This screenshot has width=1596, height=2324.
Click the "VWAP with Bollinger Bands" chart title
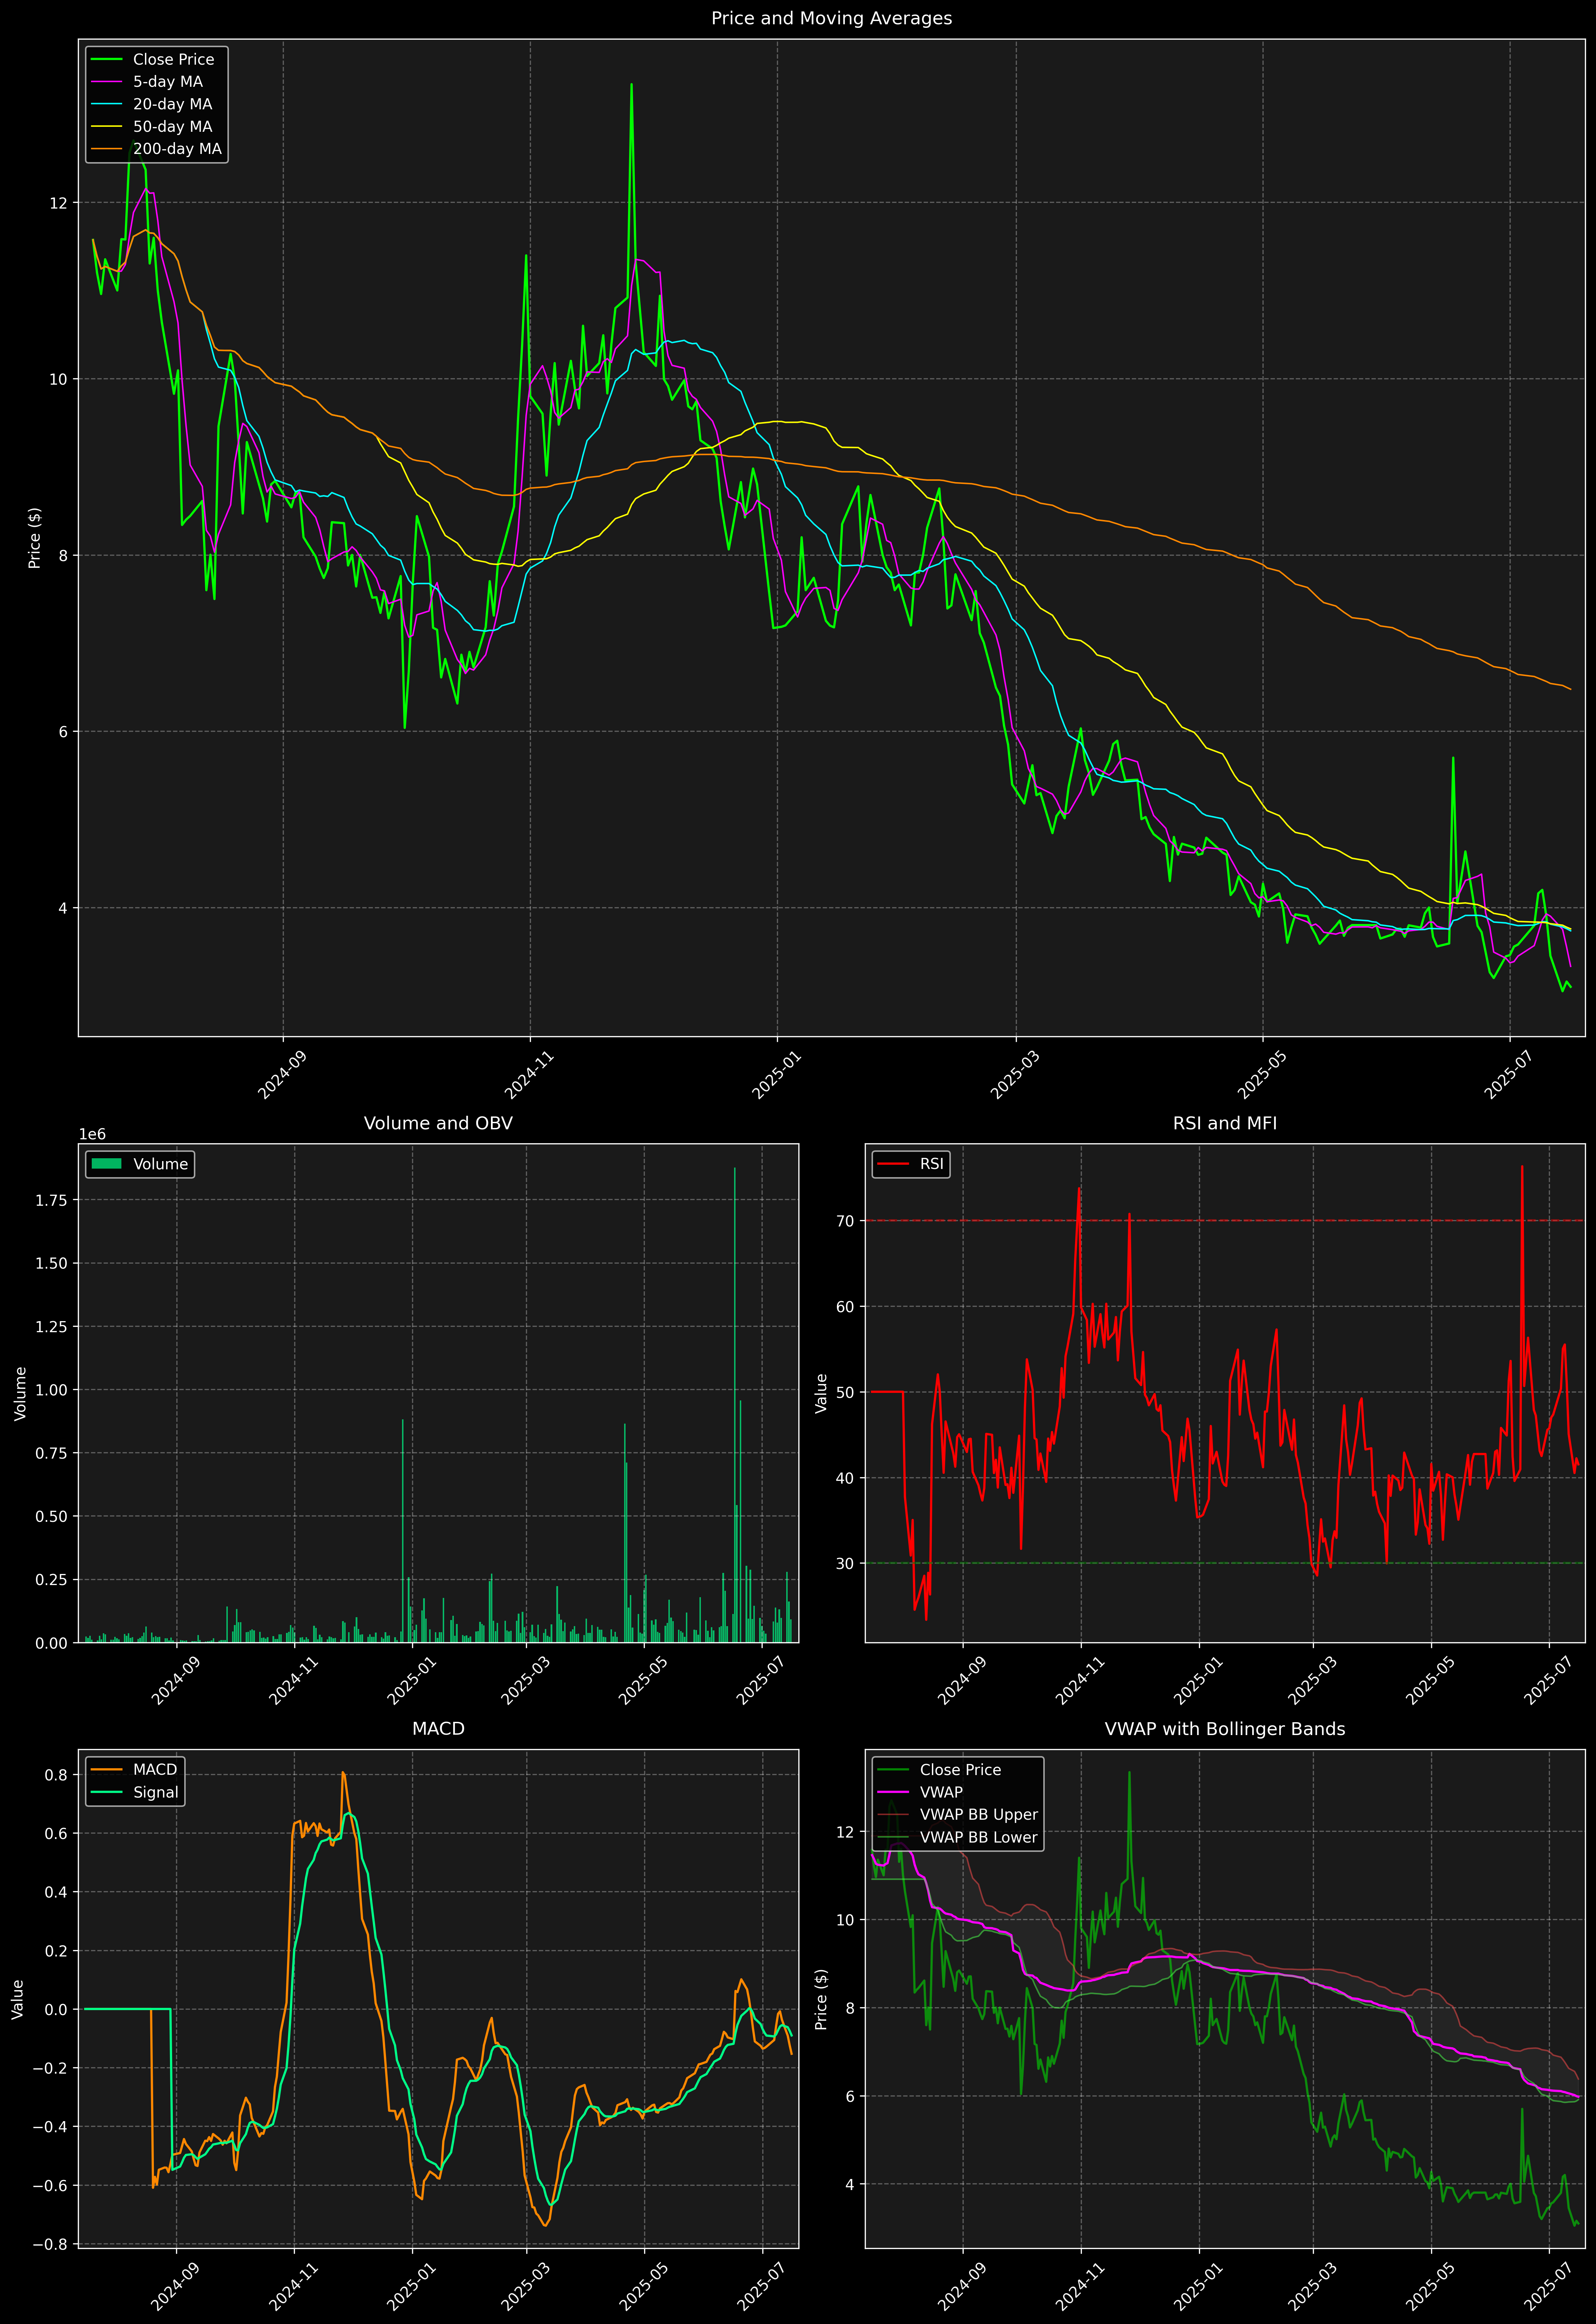pos(1225,1729)
